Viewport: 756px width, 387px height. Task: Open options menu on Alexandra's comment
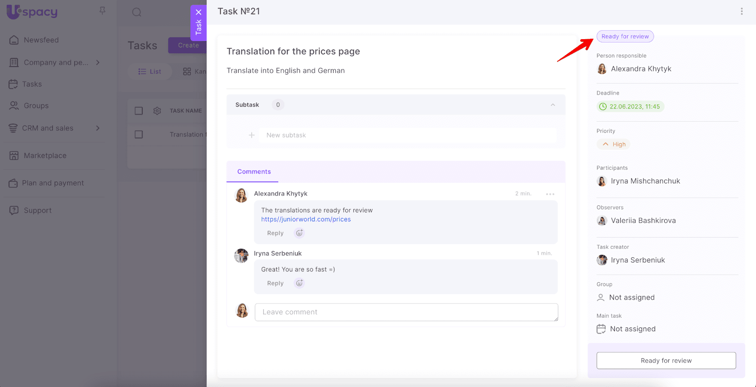pos(550,194)
